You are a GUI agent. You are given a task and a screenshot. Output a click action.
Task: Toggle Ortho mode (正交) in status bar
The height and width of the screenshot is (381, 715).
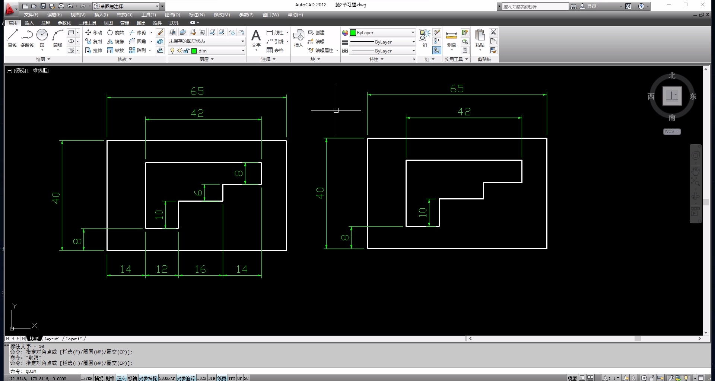click(121, 378)
